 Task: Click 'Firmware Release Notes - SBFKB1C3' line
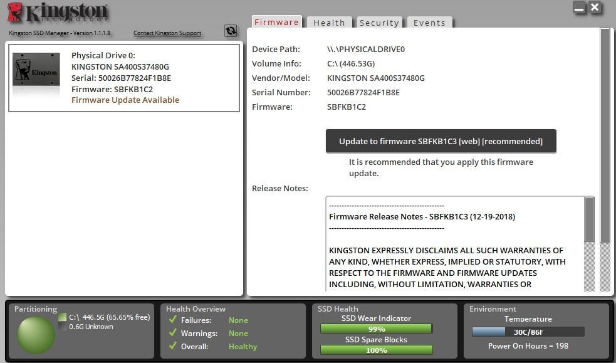(422, 216)
